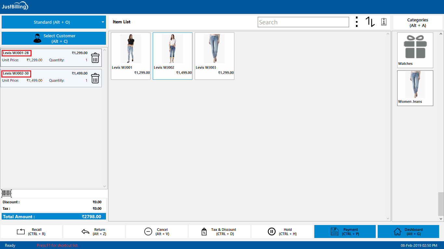The height and width of the screenshot is (249, 444).
Task: Select the Levis WJ002-30 cart line name
Action: [16, 74]
